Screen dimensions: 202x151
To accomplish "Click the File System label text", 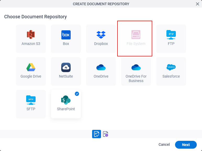I will click(x=136, y=44).
